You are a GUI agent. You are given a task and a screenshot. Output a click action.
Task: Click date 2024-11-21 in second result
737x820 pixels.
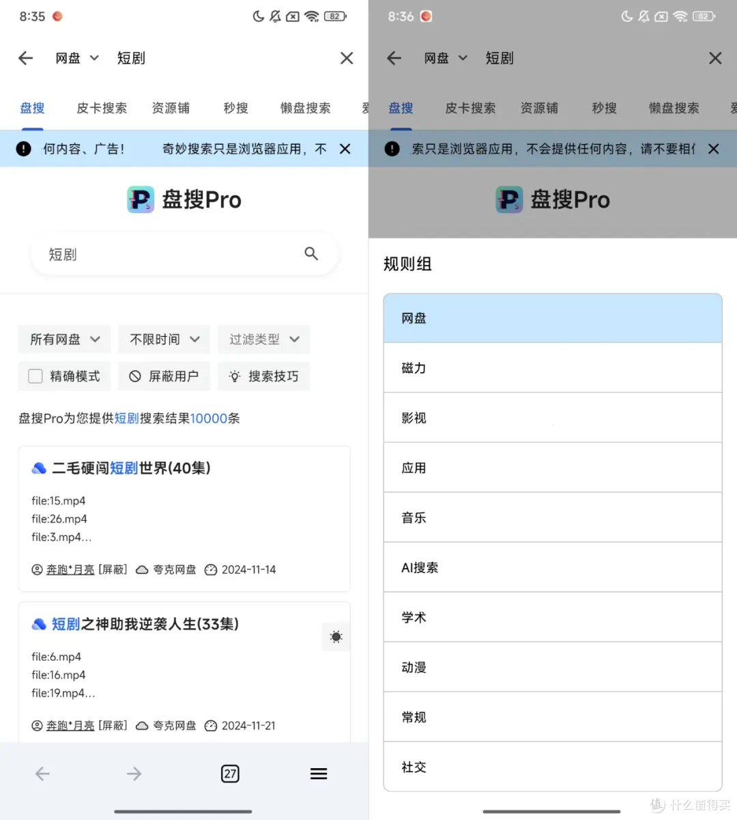click(x=248, y=725)
